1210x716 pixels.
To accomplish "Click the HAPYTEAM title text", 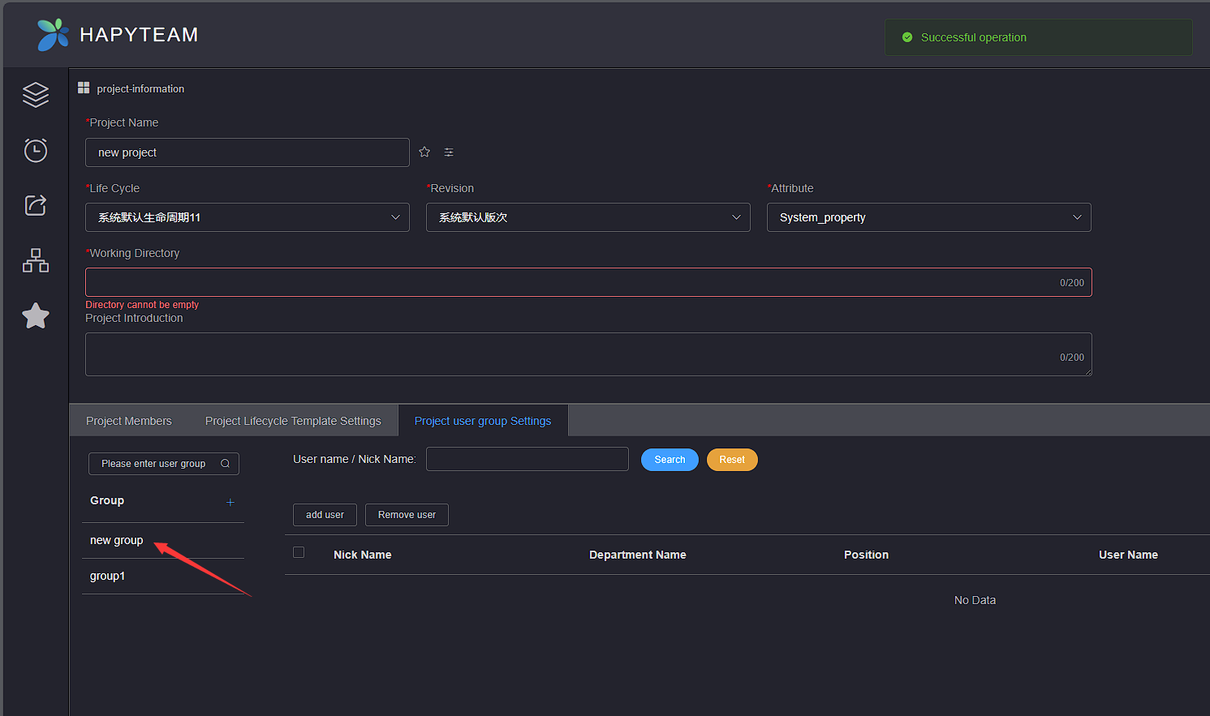I will click(x=139, y=35).
